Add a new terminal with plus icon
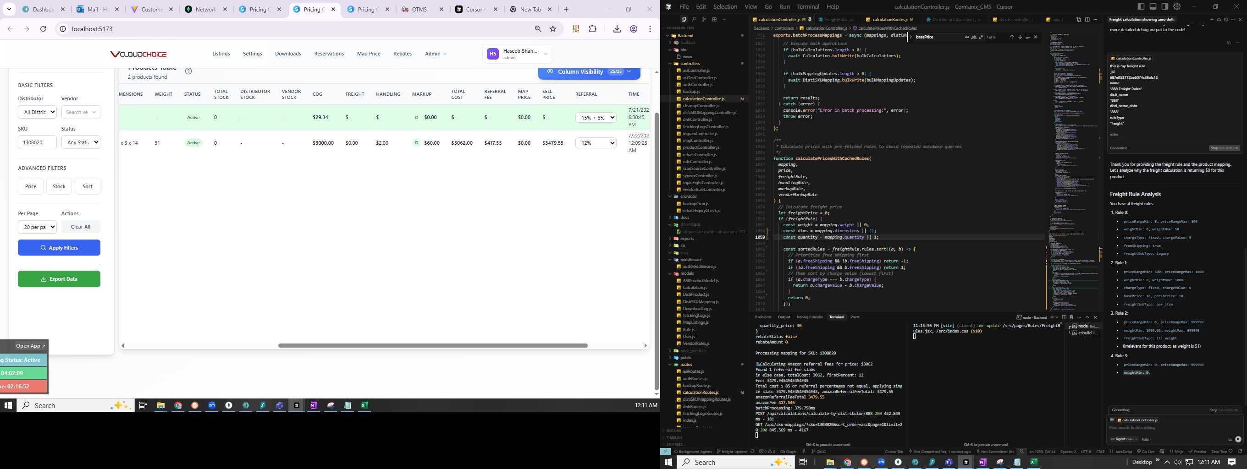 tap(1051, 317)
